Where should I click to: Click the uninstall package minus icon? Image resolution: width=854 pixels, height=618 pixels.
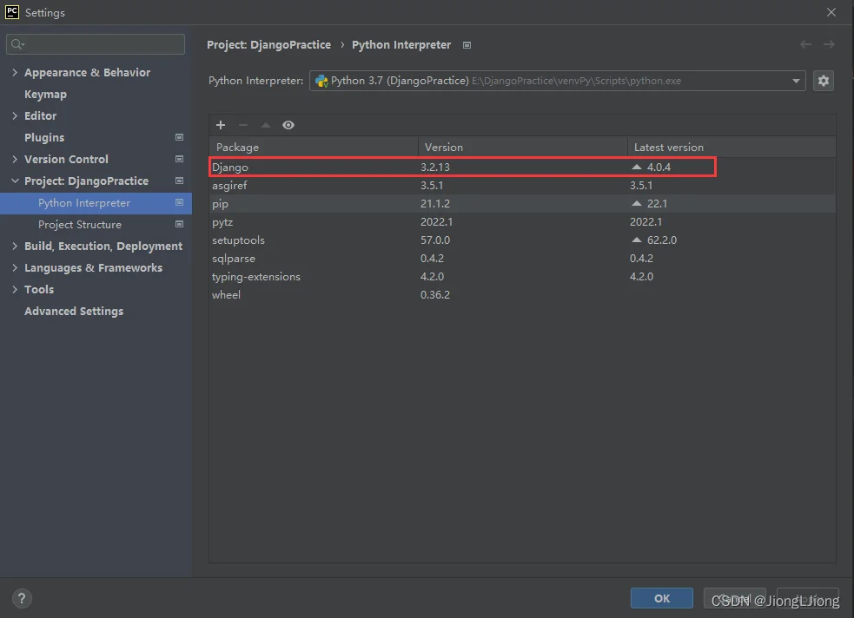click(243, 125)
